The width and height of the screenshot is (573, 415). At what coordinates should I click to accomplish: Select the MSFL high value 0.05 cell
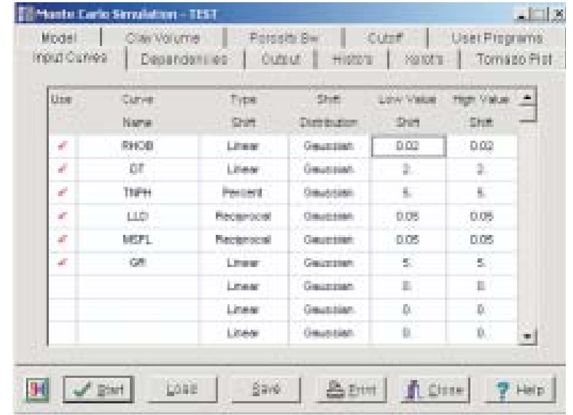[x=481, y=239]
